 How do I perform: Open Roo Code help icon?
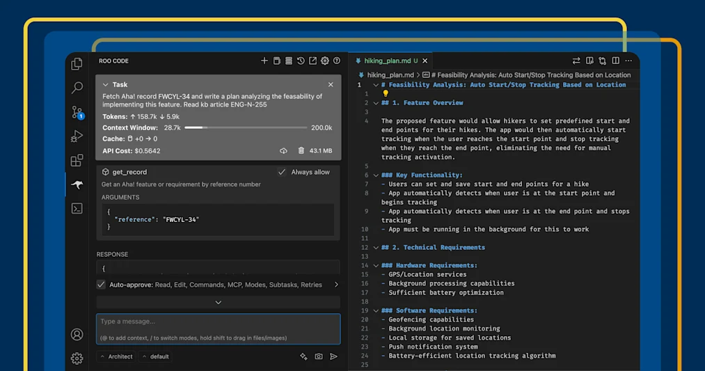[x=337, y=61]
